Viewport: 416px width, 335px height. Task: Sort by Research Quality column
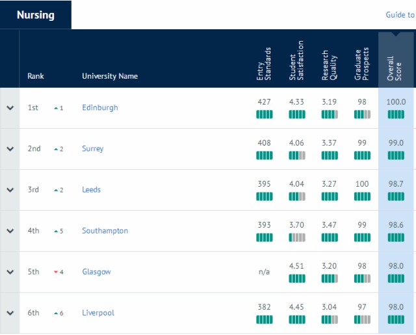(330, 65)
